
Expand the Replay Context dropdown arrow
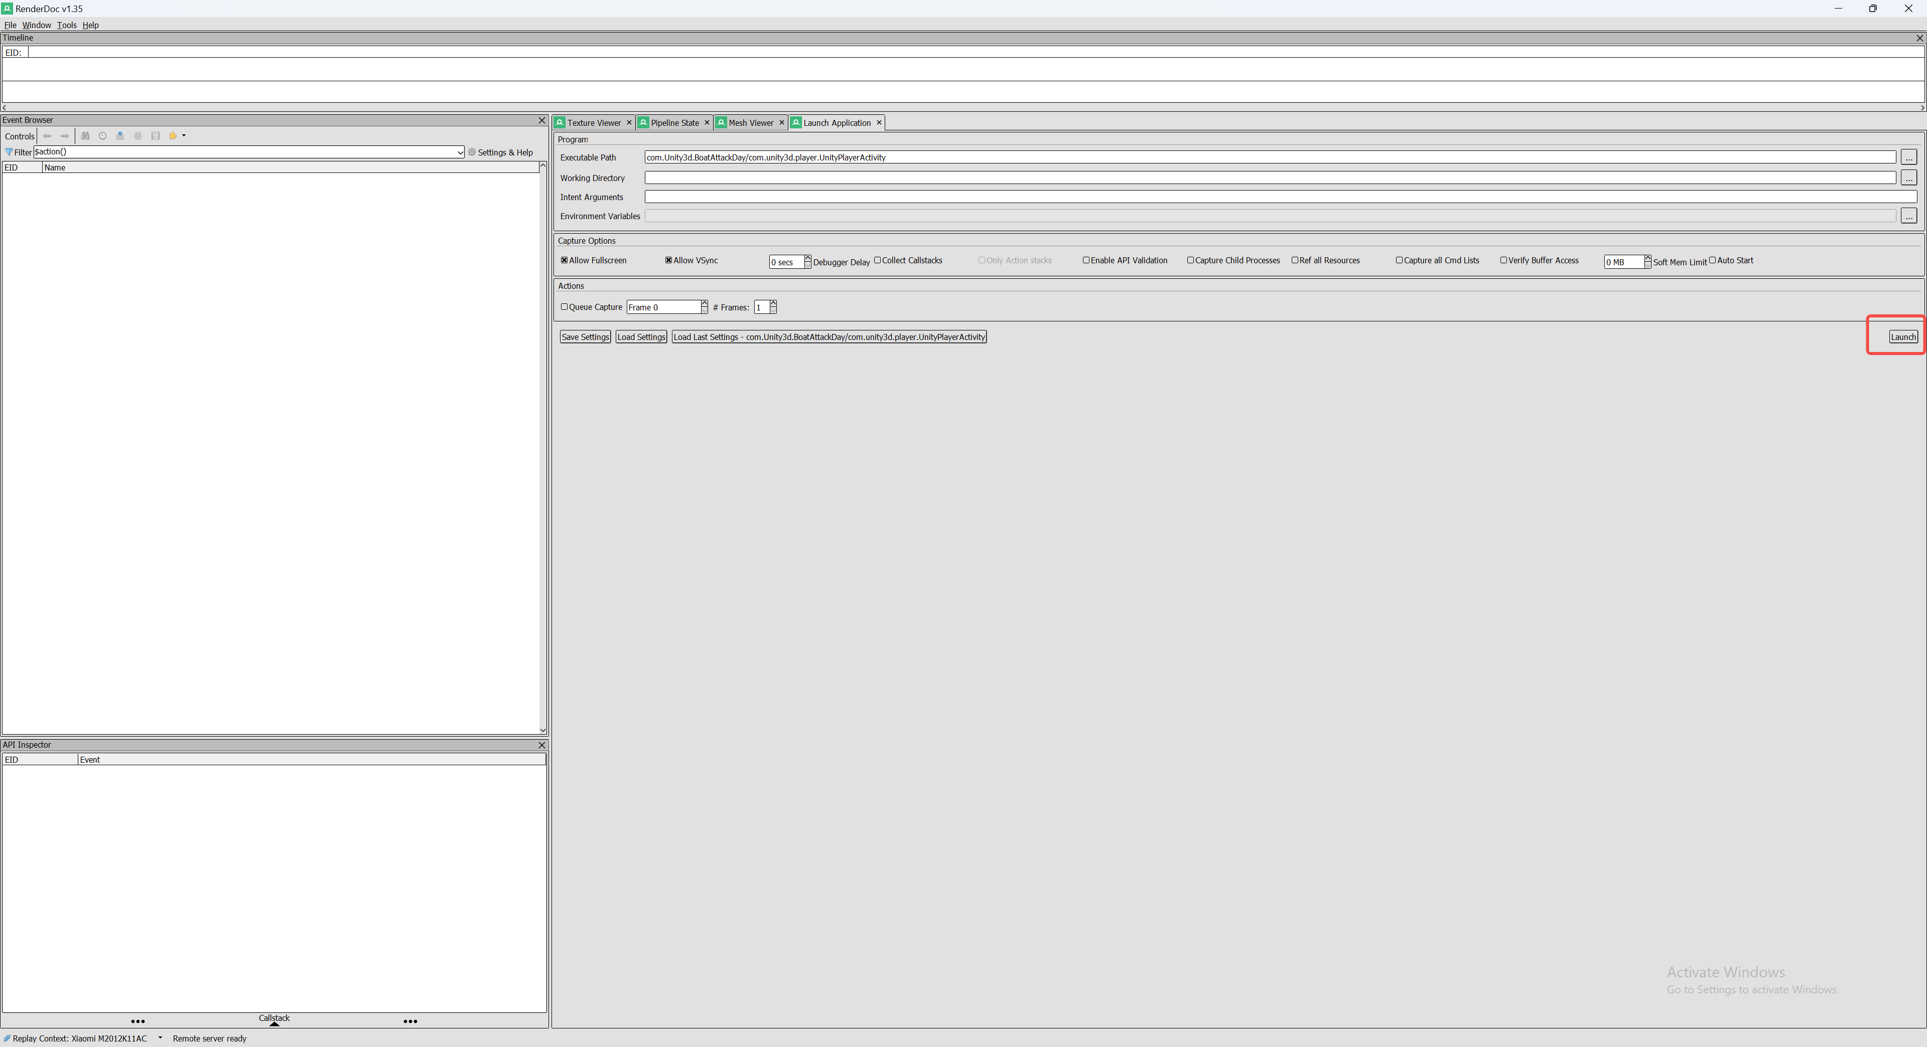click(160, 1038)
